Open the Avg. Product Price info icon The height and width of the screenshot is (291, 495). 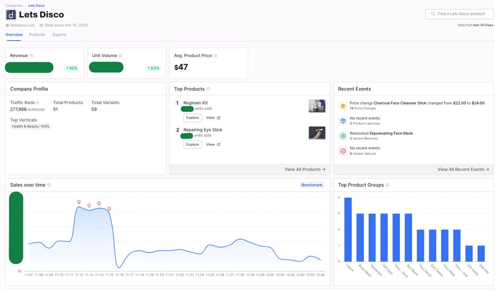[x=215, y=56]
